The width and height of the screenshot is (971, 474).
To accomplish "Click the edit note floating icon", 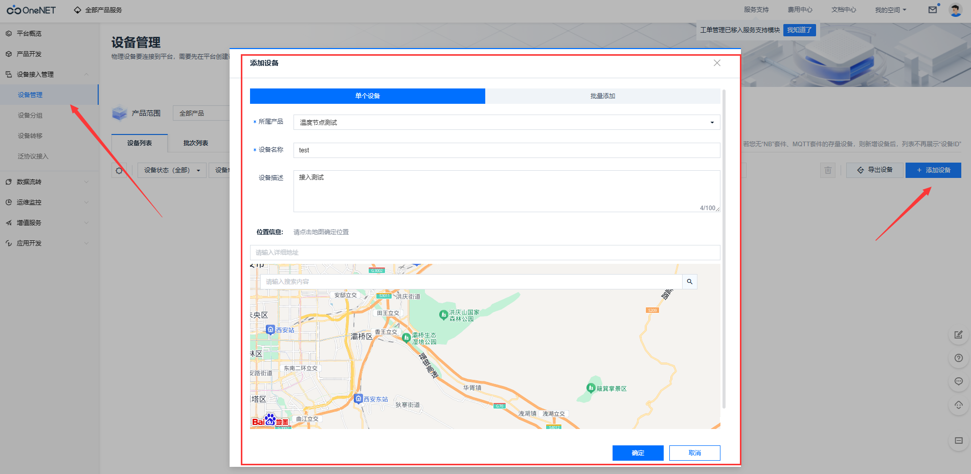I will [958, 335].
